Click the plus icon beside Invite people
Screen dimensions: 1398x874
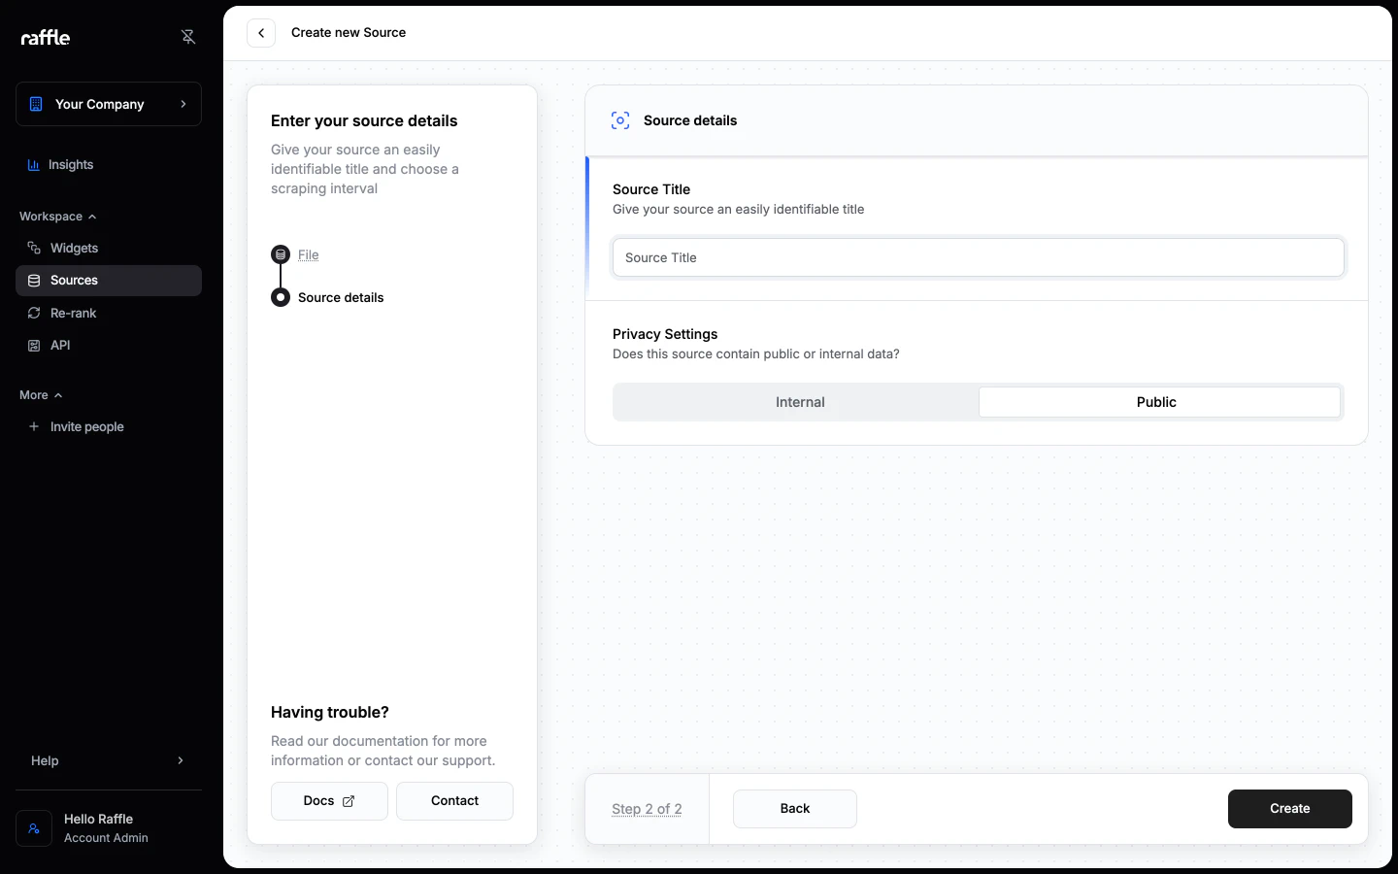34,426
